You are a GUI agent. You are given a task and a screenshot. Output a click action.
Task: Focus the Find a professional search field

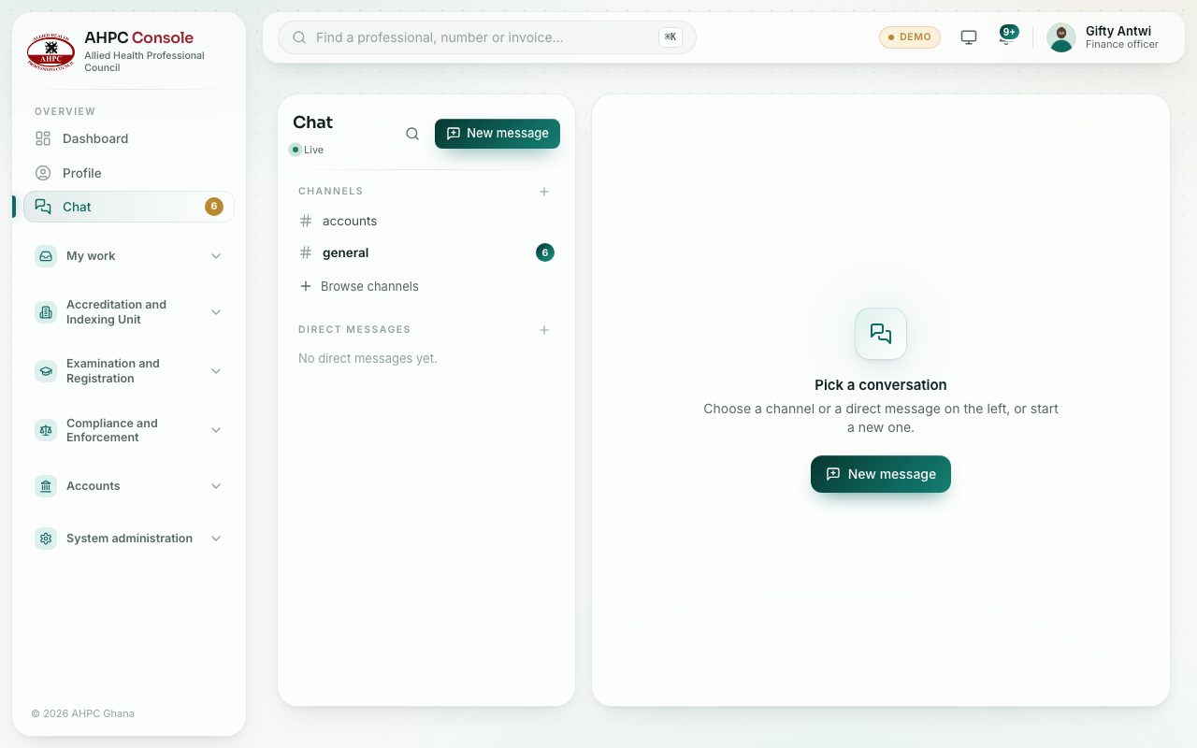tap(487, 37)
